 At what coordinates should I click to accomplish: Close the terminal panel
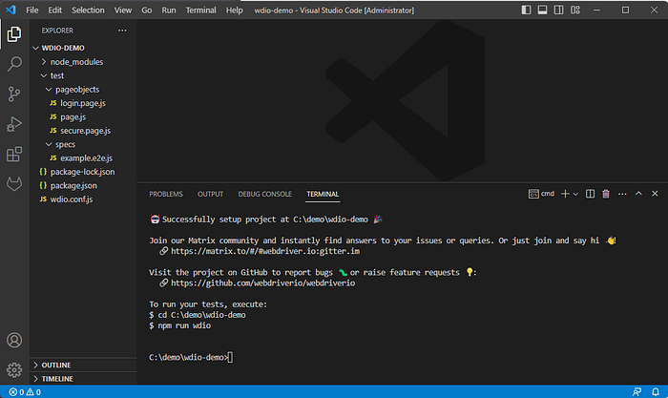pyautogui.click(x=655, y=194)
